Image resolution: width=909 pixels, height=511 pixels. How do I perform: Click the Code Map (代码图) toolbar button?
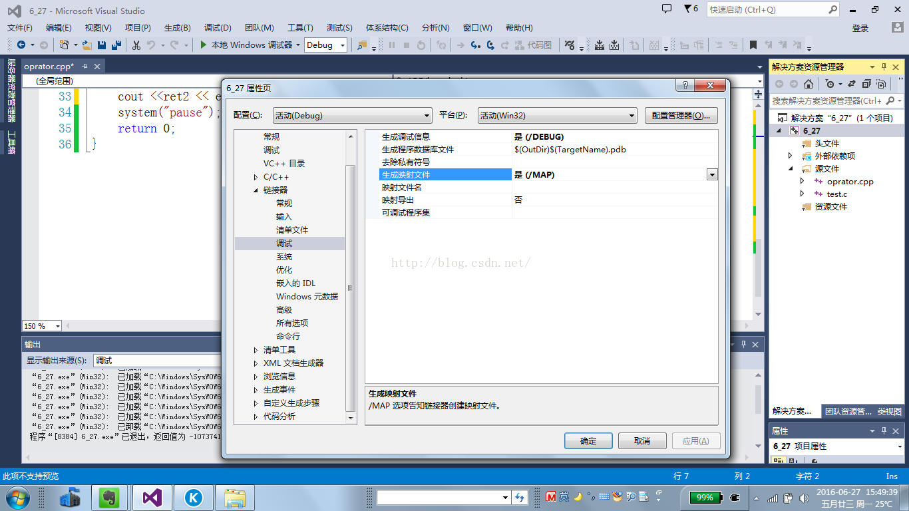click(533, 45)
